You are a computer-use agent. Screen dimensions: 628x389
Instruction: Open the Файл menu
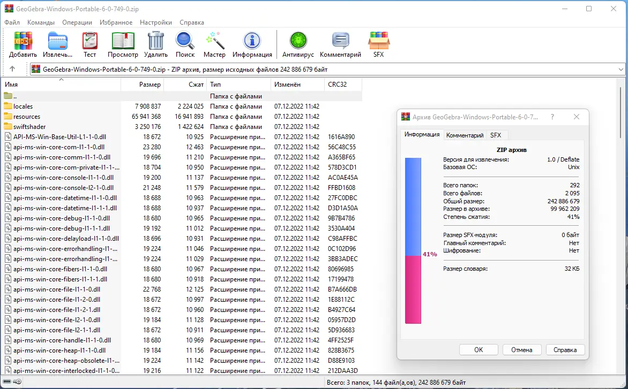(x=12, y=22)
